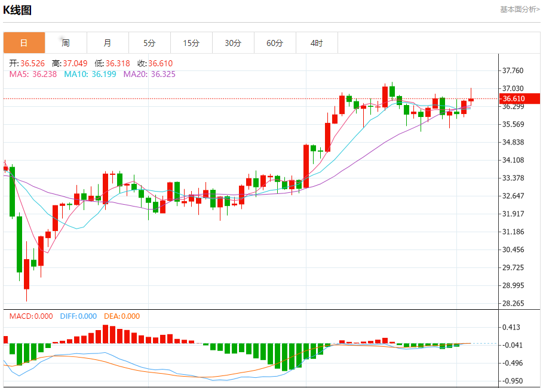The height and width of the screenshot is (388, 546).
Task: Switch to the 周 weekly tab
Action: tap(66, 43)
